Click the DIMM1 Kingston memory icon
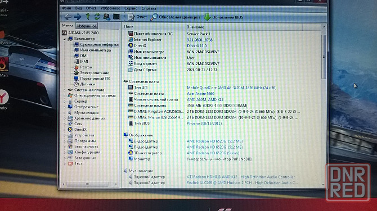The image size is (377, 211). (x=131, y=111)
